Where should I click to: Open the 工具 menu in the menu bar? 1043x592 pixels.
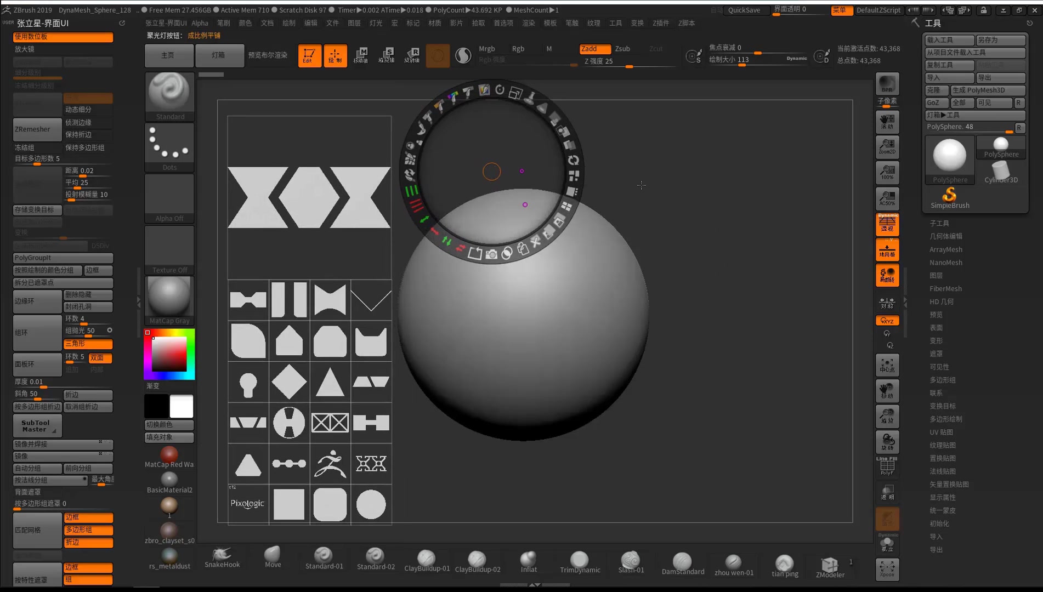(616, 23)
